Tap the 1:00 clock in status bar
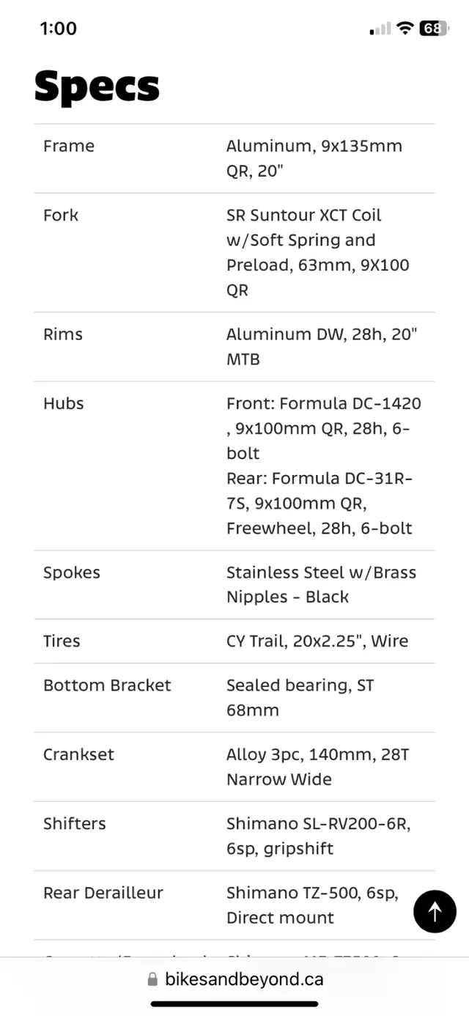Screen dimensions: 469x1016 [58, 29]
